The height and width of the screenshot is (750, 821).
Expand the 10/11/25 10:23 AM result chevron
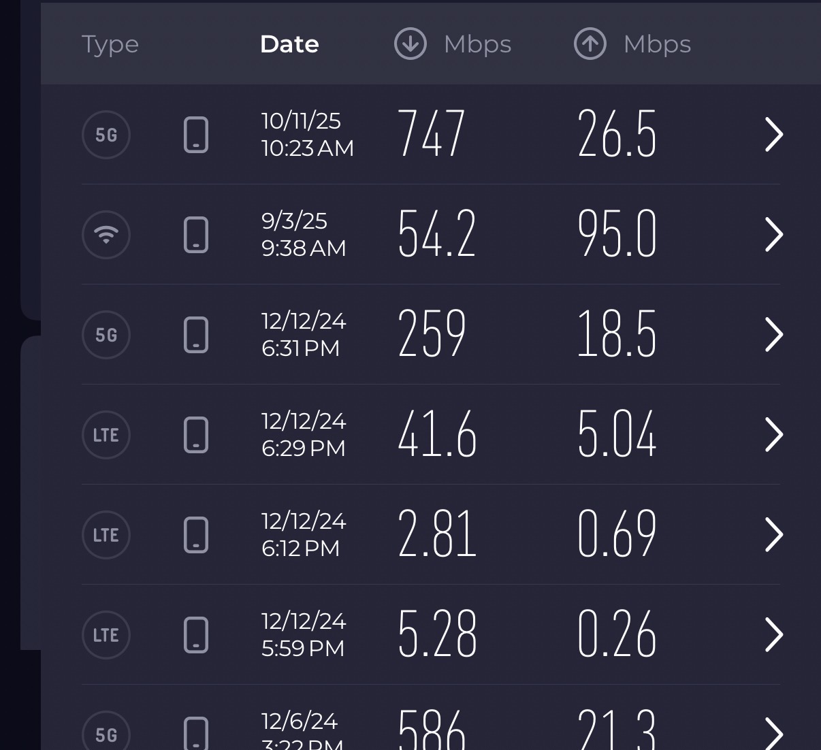774,135
